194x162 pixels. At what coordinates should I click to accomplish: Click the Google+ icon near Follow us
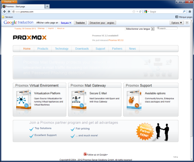click(x=85, y=154)
